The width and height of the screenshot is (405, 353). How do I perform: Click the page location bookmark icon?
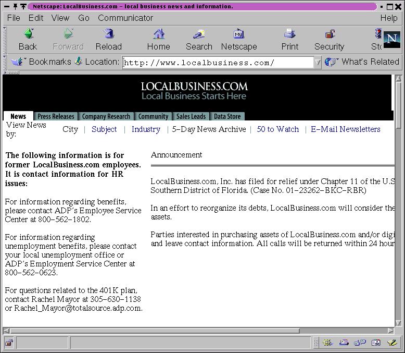point(79,62)
